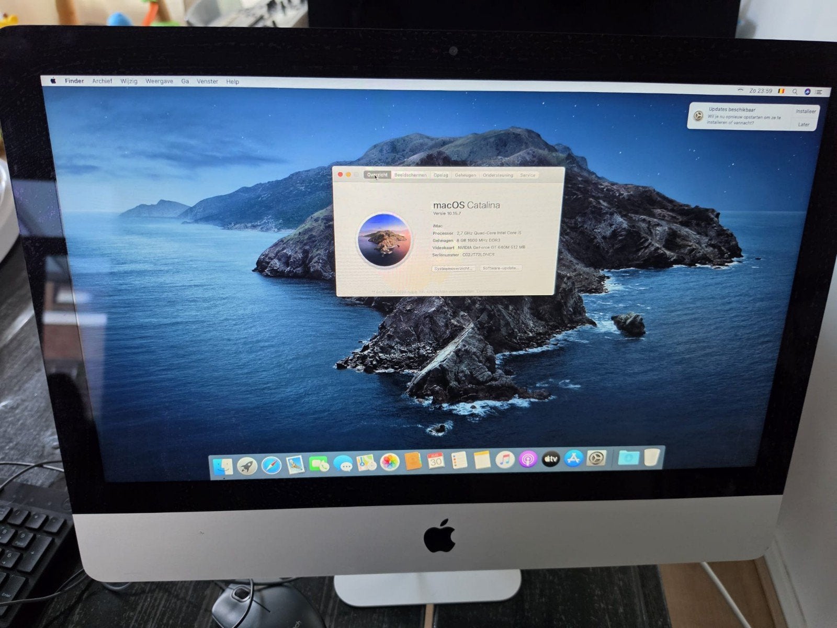
Task: Open the App Store in Dock
Action: tap(574, 459)
